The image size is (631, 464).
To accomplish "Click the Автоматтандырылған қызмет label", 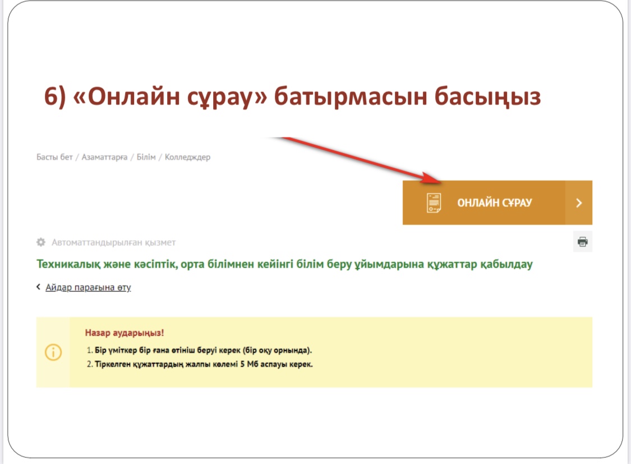I will point(113,242).
